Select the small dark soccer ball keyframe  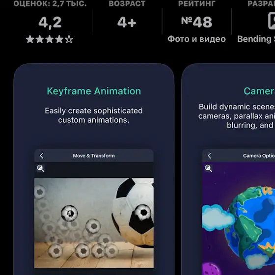[x=69, y=213]
